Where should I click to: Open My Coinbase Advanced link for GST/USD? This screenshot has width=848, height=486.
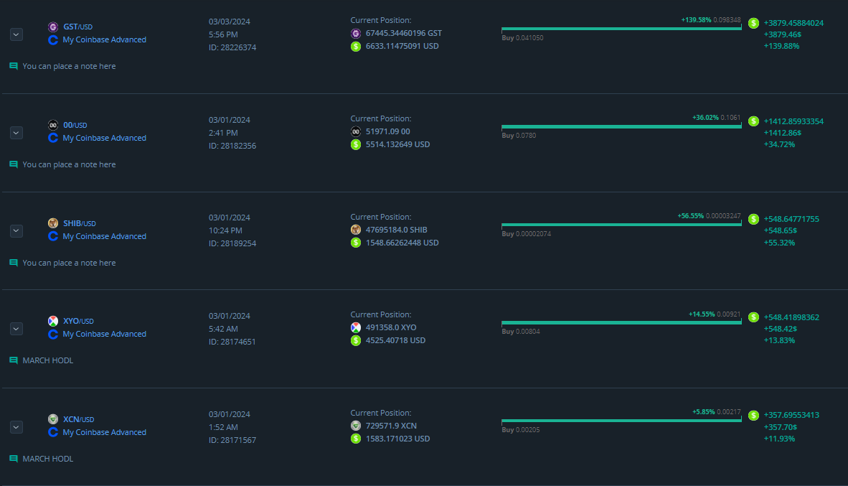104,40
